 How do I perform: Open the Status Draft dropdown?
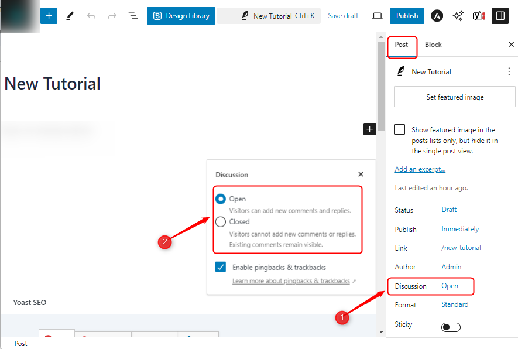(449, 210)
